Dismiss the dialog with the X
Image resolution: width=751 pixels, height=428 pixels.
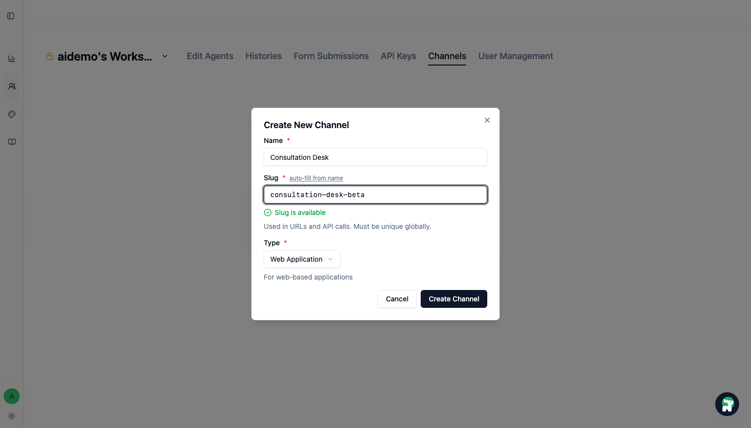487,120
